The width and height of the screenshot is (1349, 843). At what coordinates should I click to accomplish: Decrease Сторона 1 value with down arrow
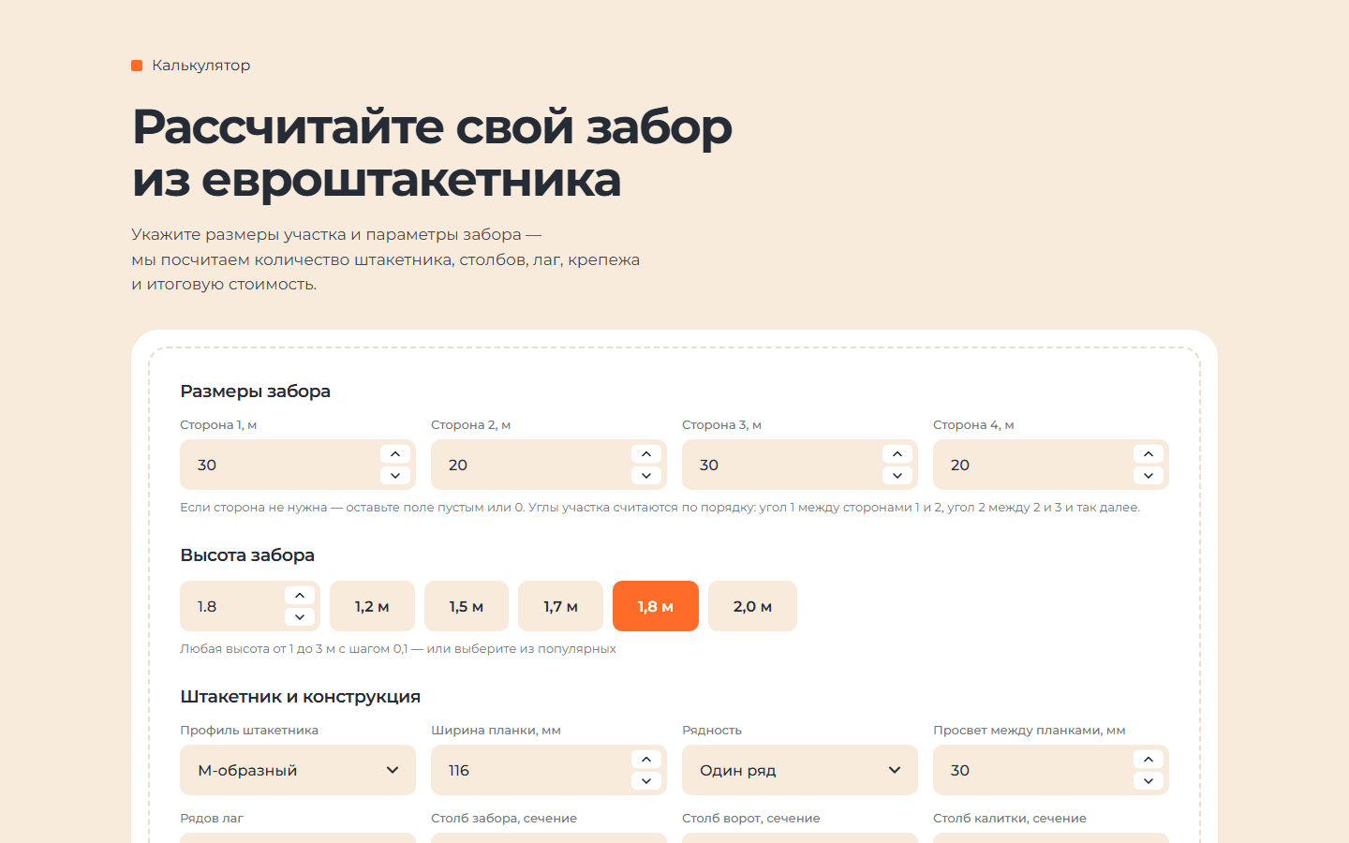coord(395,476)
